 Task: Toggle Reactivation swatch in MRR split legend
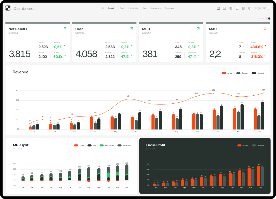tap(101, 146)
